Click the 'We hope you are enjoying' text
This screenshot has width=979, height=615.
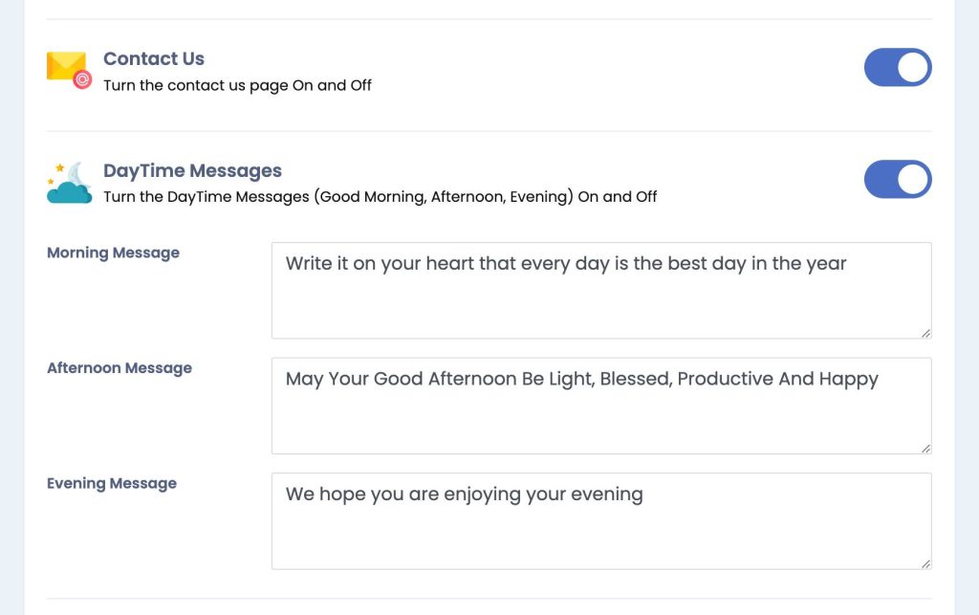(x=464, y=494)
